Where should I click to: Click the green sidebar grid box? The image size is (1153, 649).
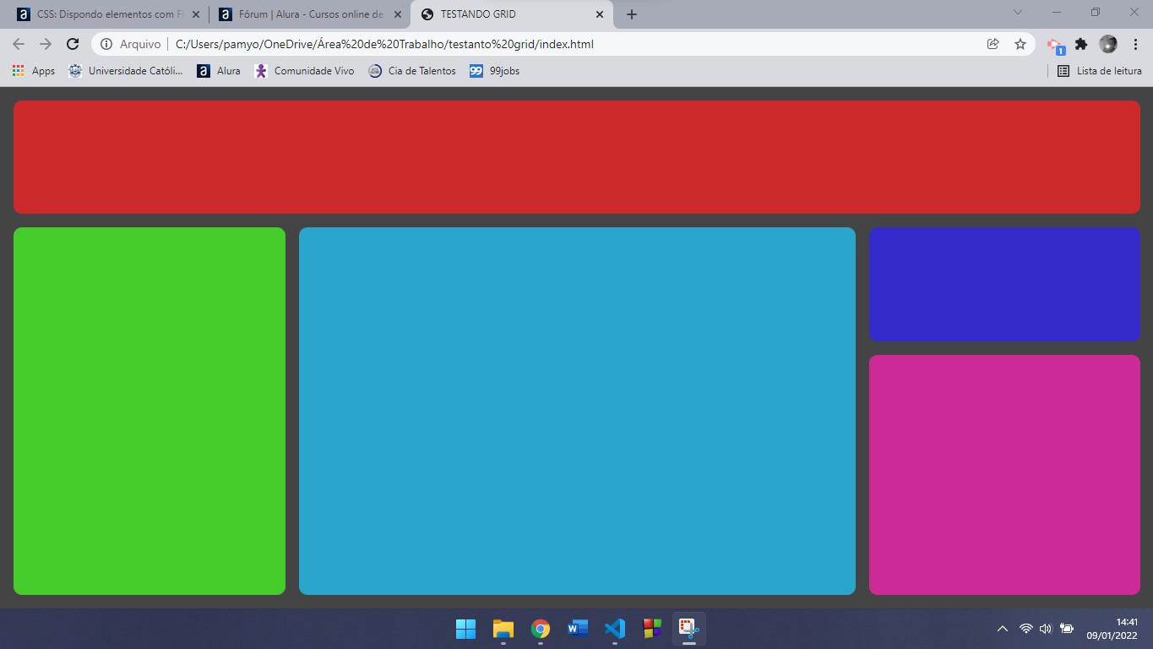click(150, 411)
